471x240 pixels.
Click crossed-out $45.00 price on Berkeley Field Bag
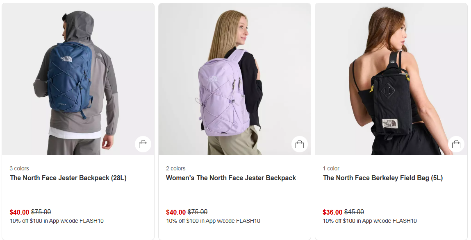coord(354,212)
